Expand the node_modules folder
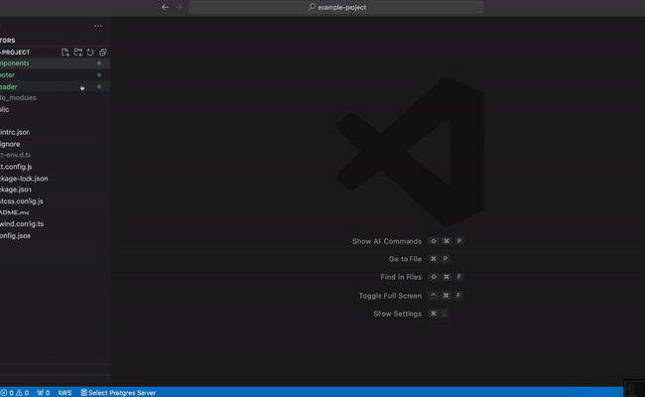 point(56,98)
